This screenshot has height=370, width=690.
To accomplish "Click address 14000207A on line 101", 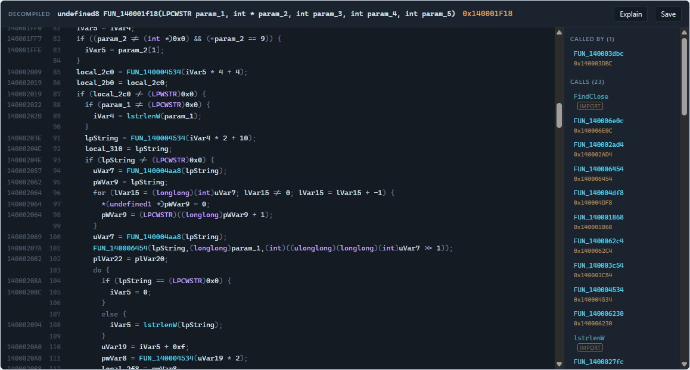I will (x=24, y=248).
